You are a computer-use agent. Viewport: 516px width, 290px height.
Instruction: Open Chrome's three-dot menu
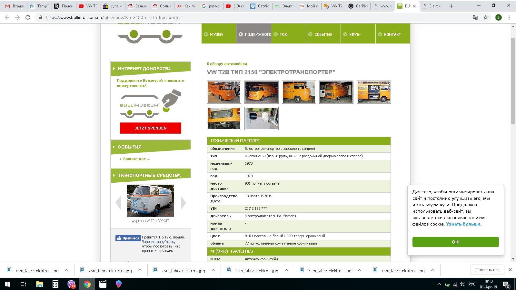(x=509, y=17)
